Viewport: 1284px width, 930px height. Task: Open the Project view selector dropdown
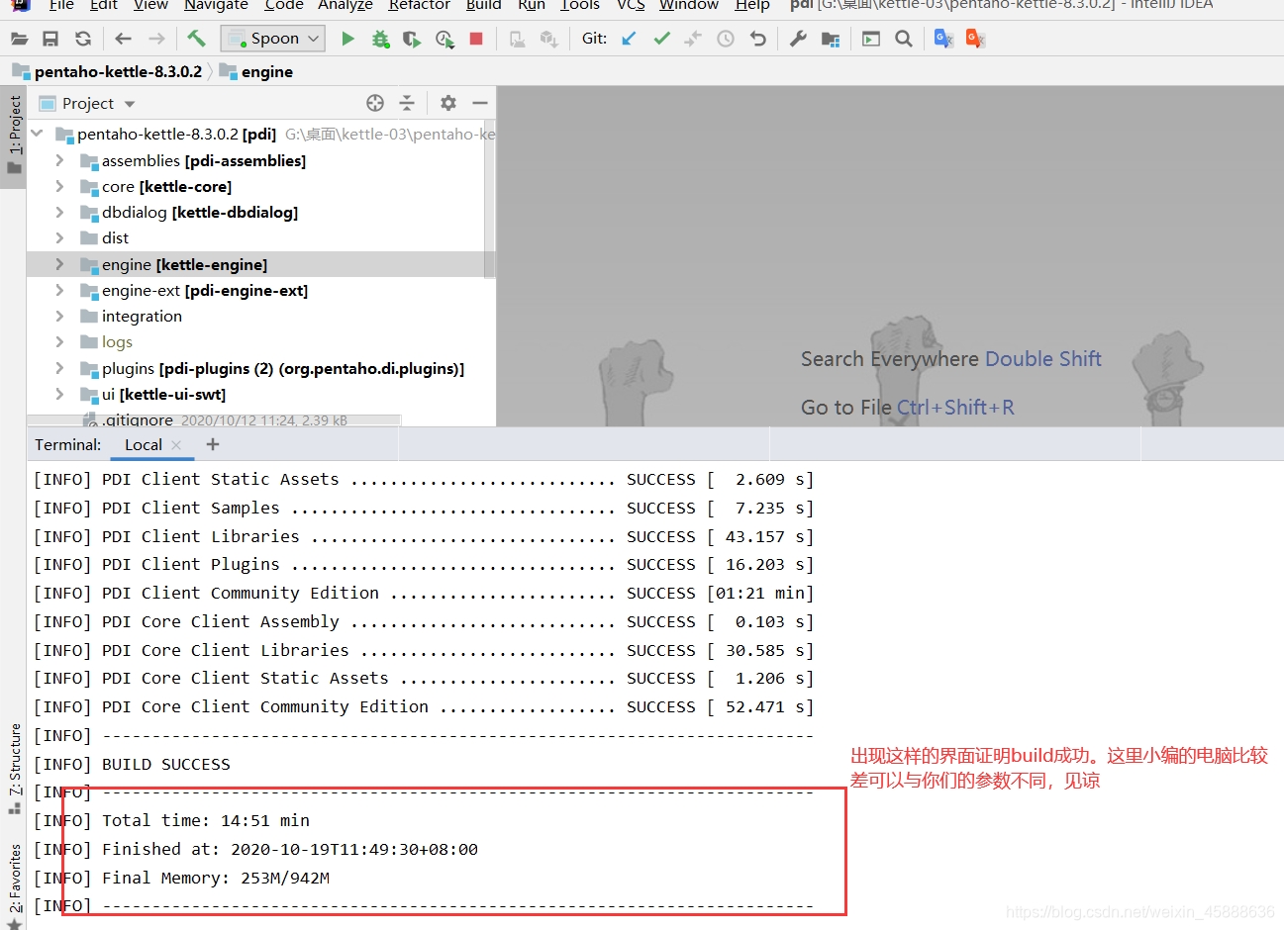[86, 103]
